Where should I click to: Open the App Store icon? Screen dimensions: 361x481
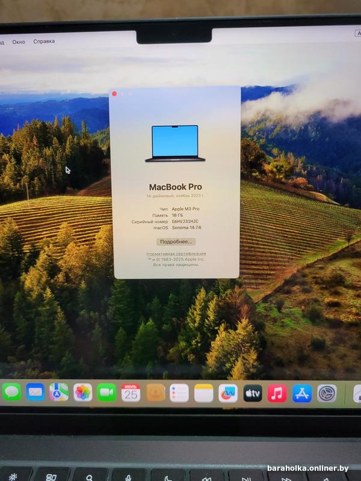[302, 393]
